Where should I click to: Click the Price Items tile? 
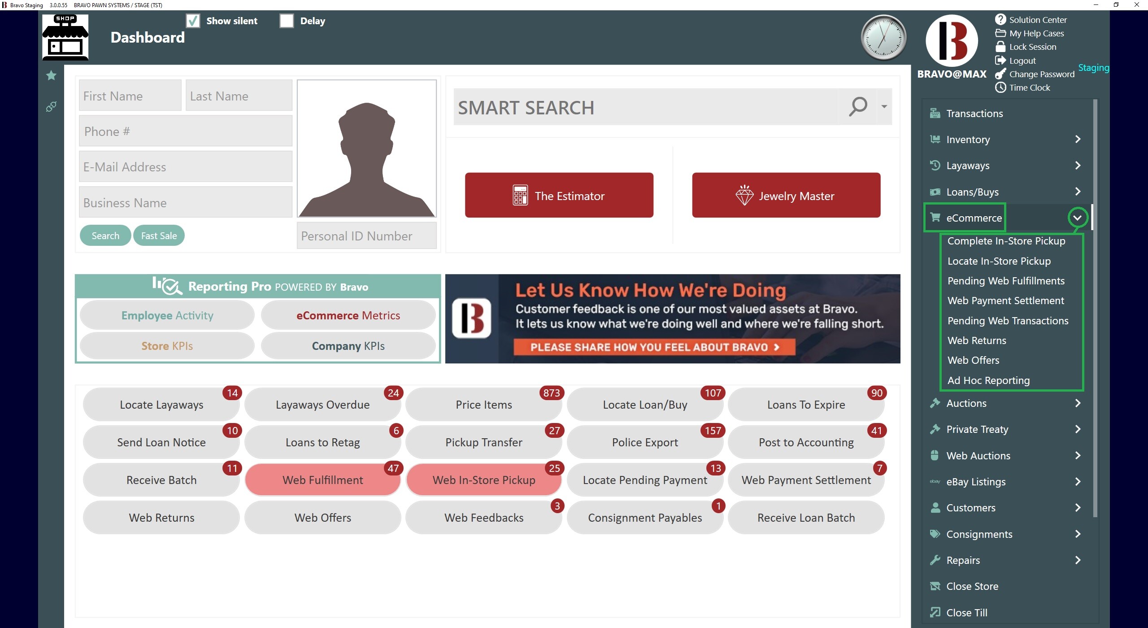point(483,405)
